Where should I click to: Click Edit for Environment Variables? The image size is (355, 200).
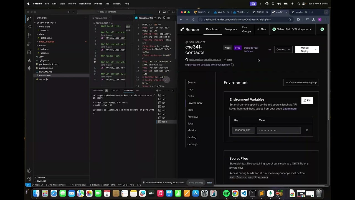(307, 101)
